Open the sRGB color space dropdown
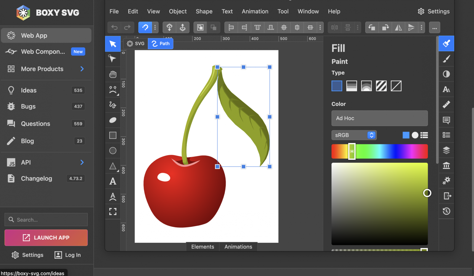474x276 pixels. (x=354, y=135)
